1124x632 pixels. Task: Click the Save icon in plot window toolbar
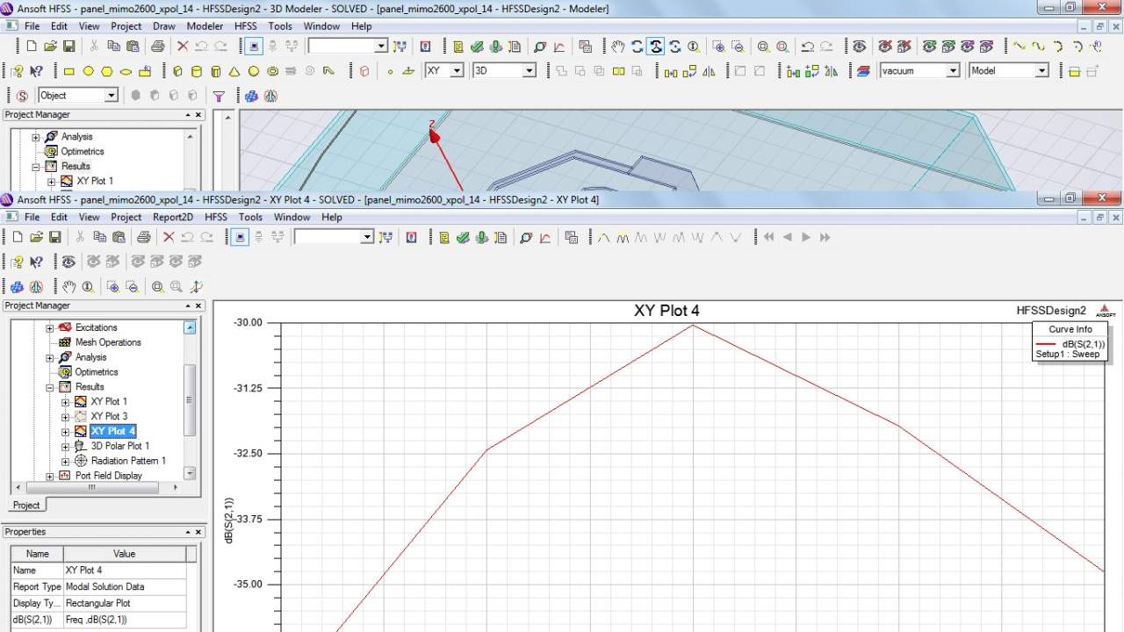tap(54, 237)
